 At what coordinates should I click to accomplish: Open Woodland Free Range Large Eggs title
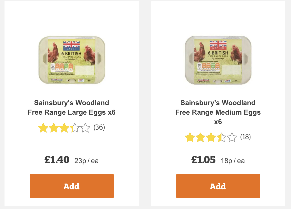click(72, 108)
